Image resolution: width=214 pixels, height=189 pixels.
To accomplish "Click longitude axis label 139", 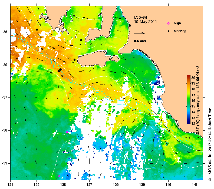I will pos(142,185).
